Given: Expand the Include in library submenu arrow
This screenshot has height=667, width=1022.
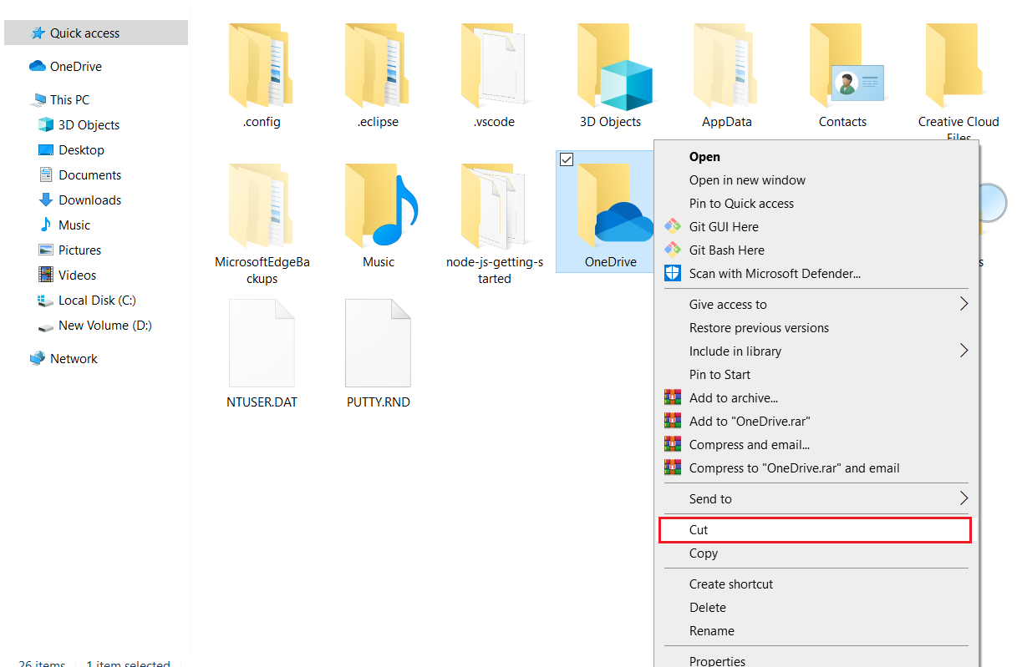Looking at the screenshot, I should coord(964,351).
